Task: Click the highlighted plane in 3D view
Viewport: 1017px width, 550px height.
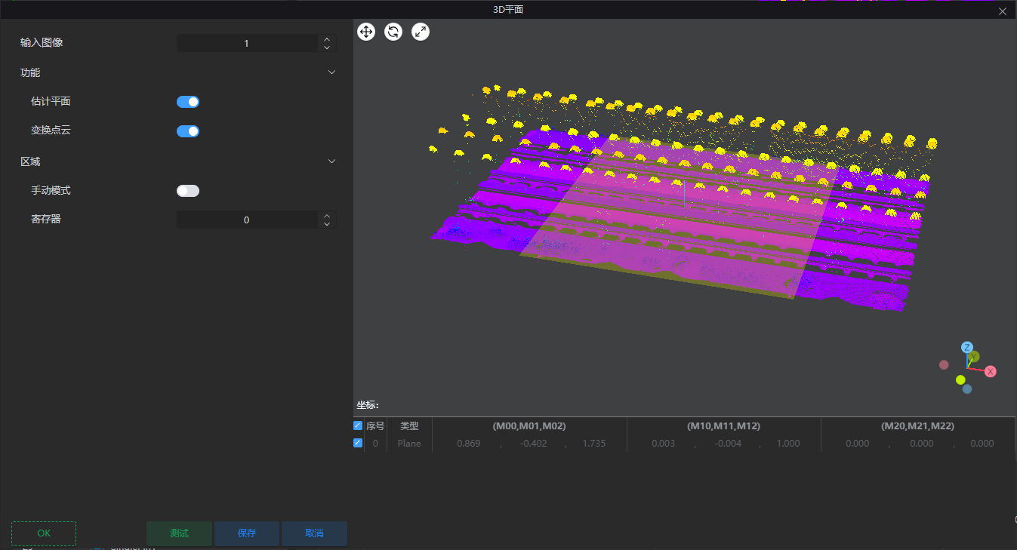Action: 680,219
